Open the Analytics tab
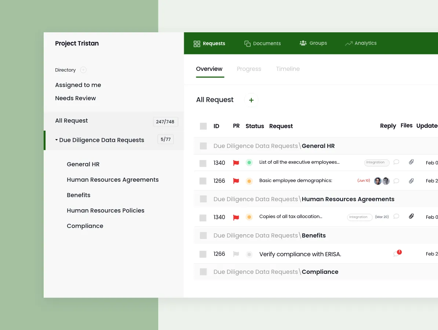The image size is (438, 330). [361, 43]
